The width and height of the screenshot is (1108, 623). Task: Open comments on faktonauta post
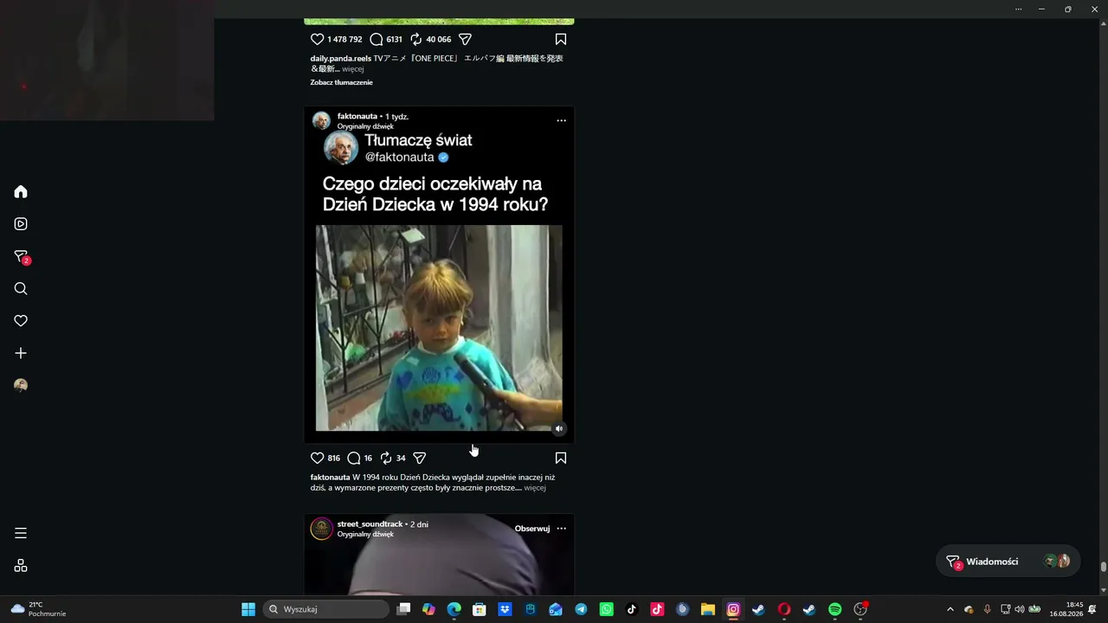tap(354, 458)
